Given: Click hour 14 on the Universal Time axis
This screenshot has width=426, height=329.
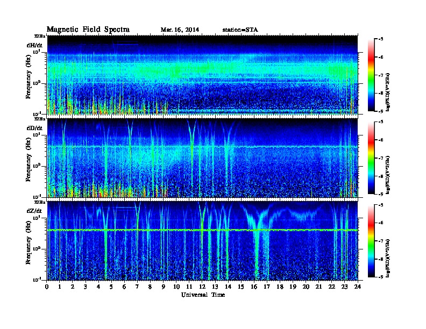Looking at the screenshot, I should click(x=228, y=287).
